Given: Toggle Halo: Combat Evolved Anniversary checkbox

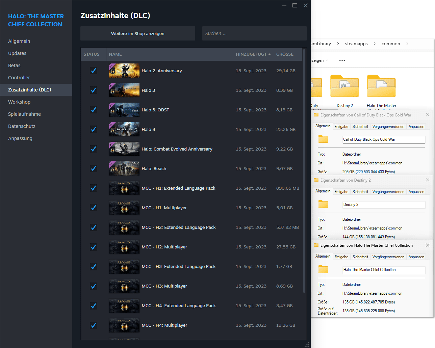Looking at the screenshot, I should 94,149.
